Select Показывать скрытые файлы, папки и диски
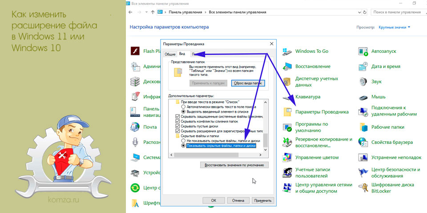This screenshot has width=427, height=213. point(184,146)
